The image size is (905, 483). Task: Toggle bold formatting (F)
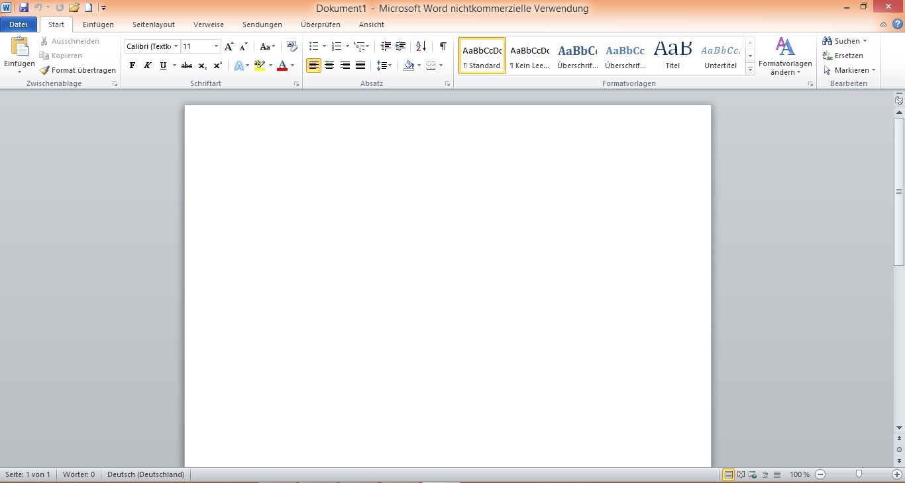(x=133, y=66)
